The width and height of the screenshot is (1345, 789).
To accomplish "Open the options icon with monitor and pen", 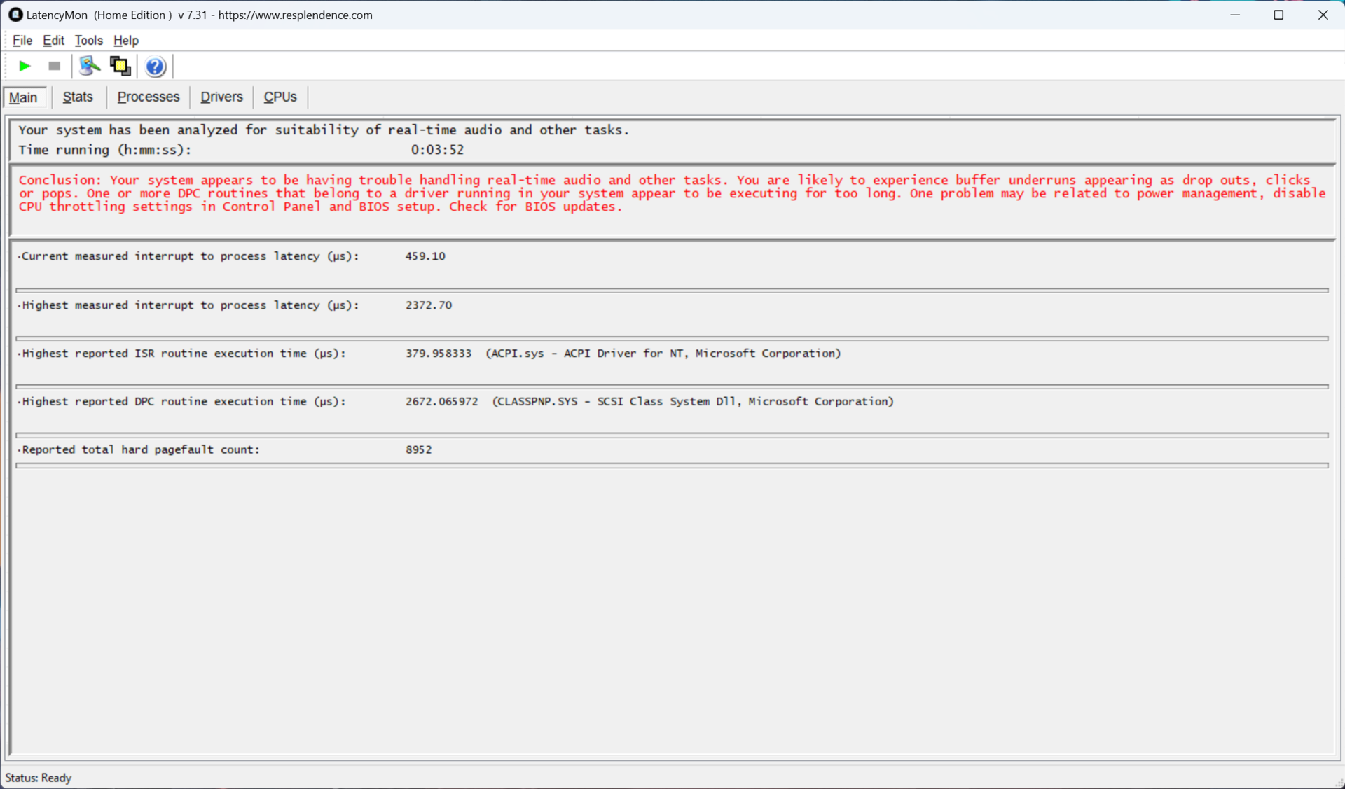I will (x=89, y=66).
